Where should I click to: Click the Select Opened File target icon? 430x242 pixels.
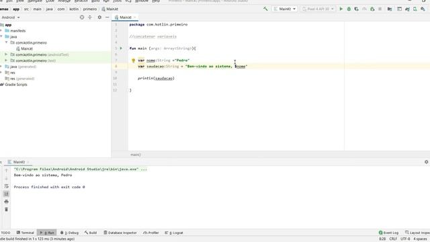82,17
